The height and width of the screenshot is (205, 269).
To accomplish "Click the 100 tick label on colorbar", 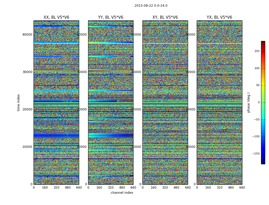I will point(257,68).
